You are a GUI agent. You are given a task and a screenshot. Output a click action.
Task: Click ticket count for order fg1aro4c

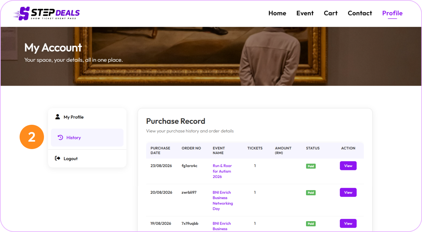coord(255,166)
